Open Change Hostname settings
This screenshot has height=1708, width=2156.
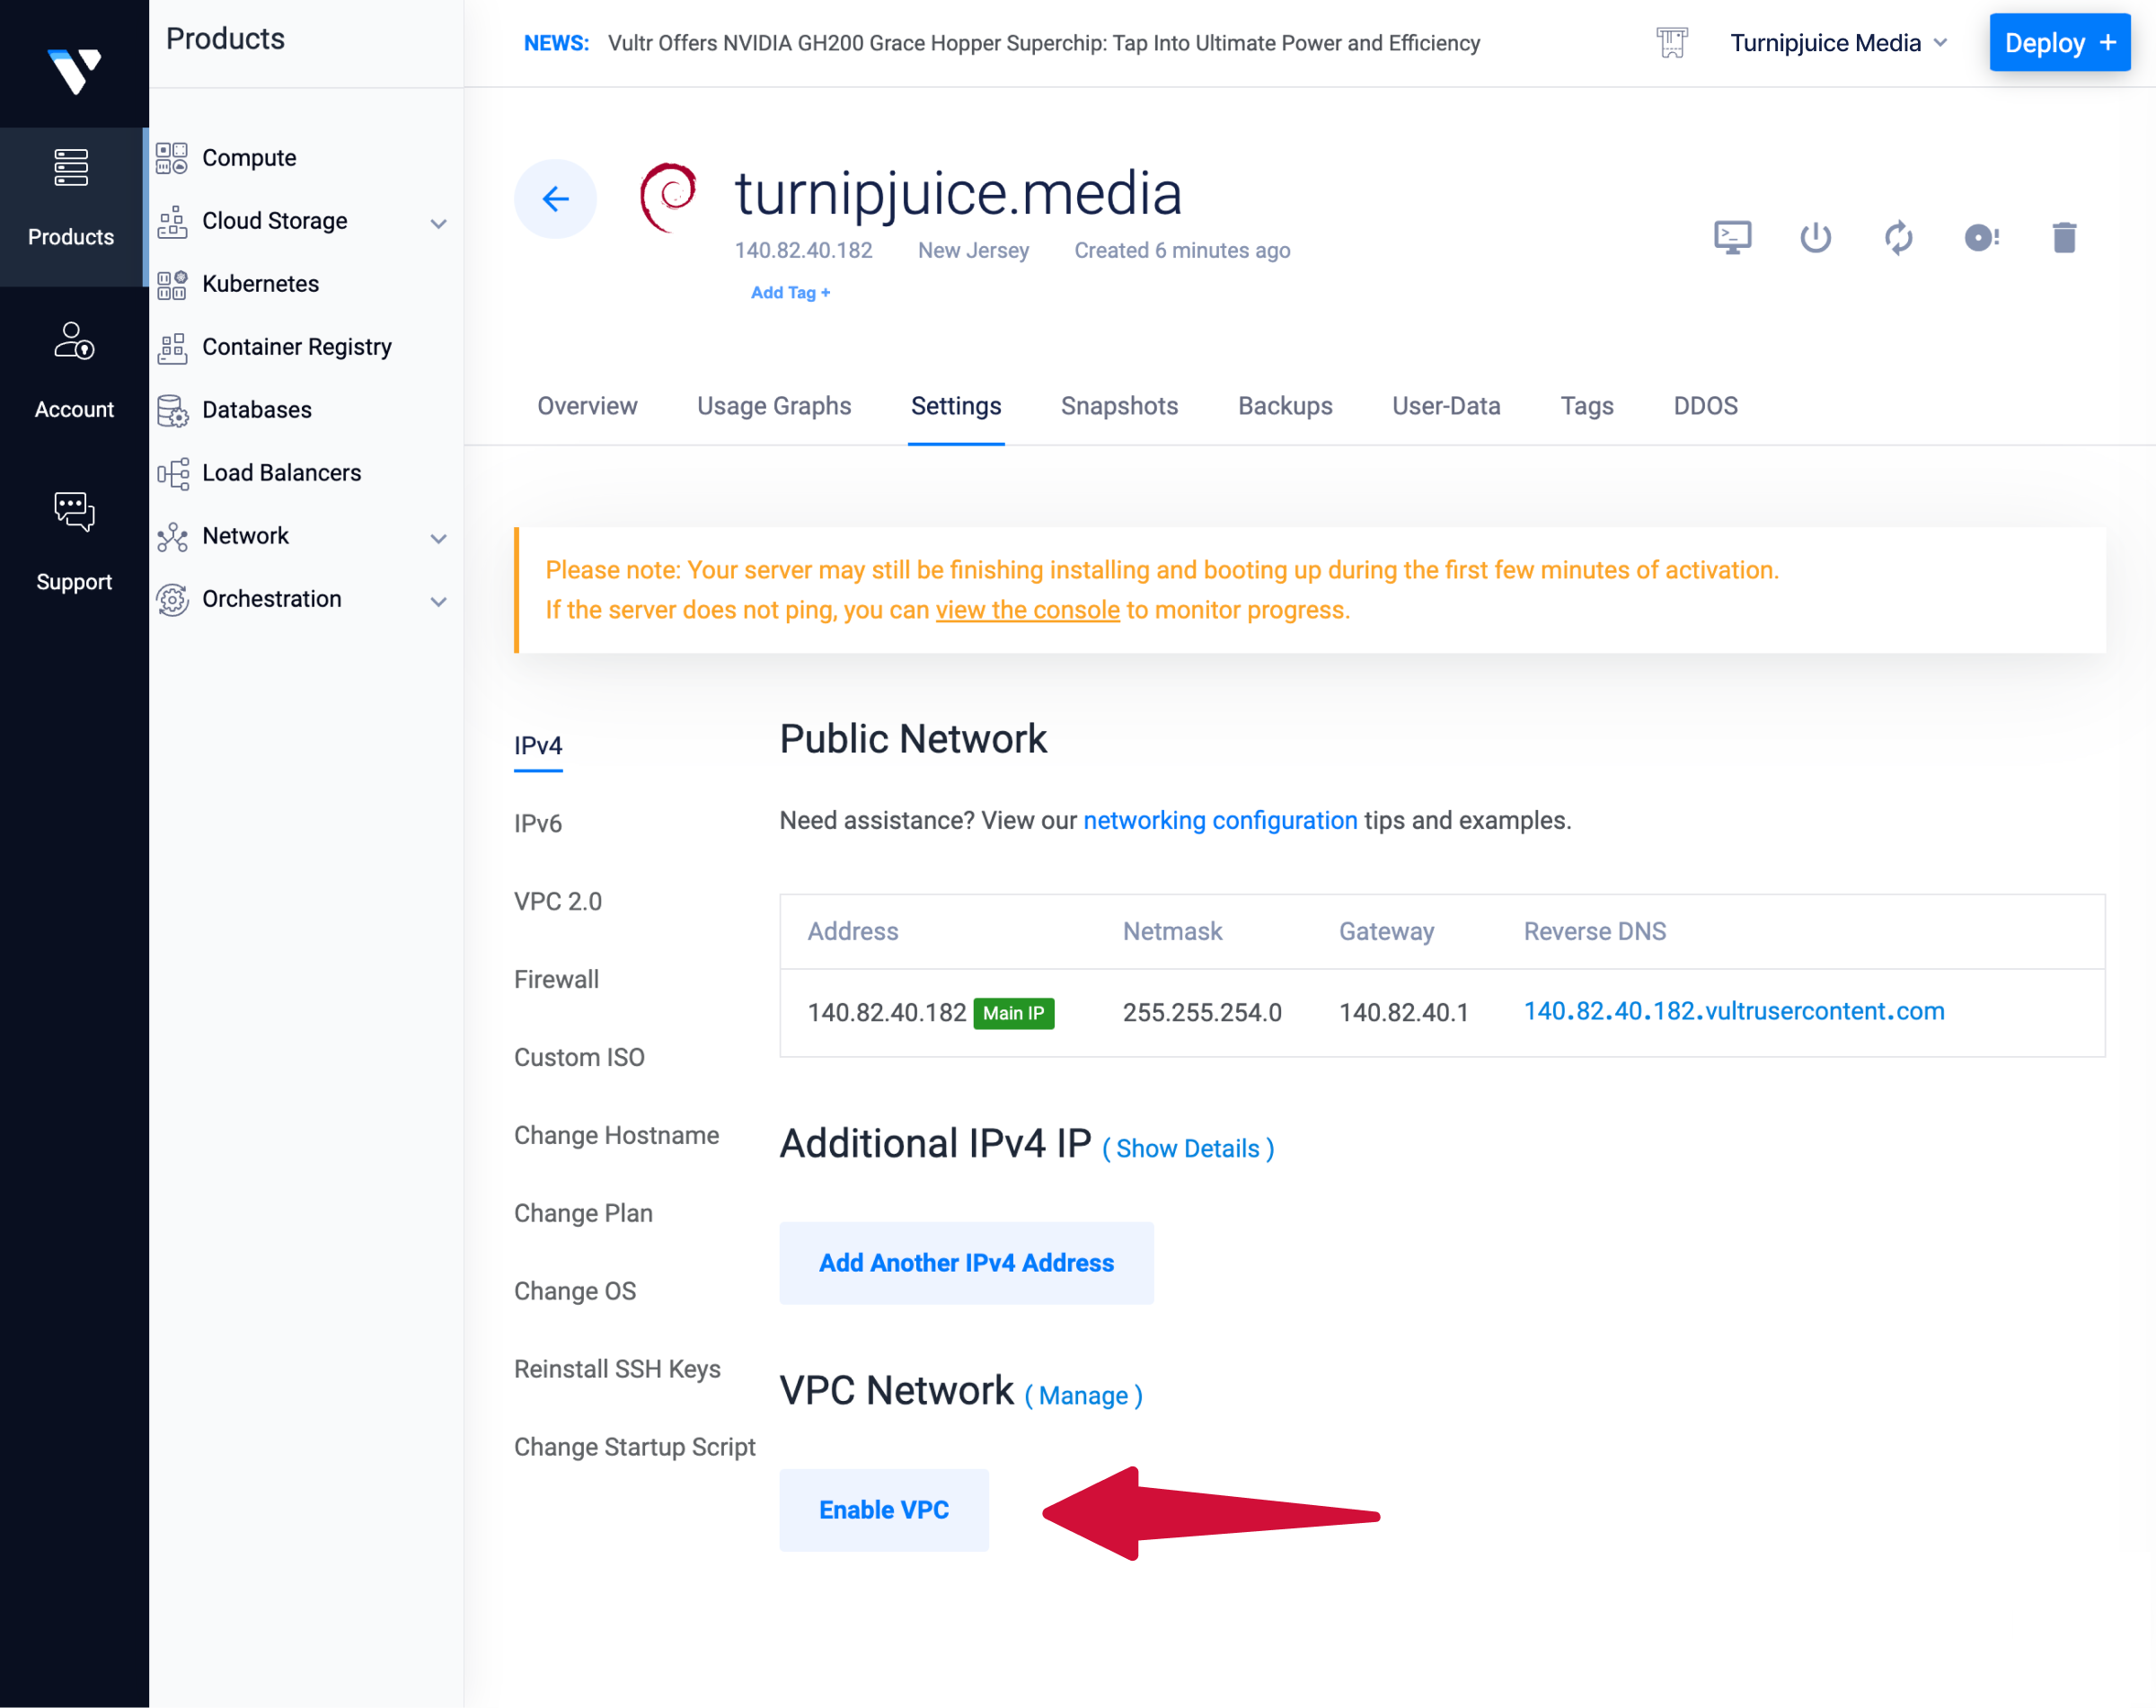pyautogui.click(x=616, y=1135)
